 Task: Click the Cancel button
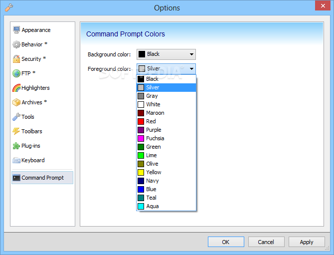pyautogui.click(x=266, y=242)
